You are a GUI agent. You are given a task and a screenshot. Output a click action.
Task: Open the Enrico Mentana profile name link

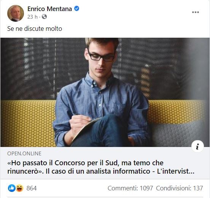tap(49, 9)
